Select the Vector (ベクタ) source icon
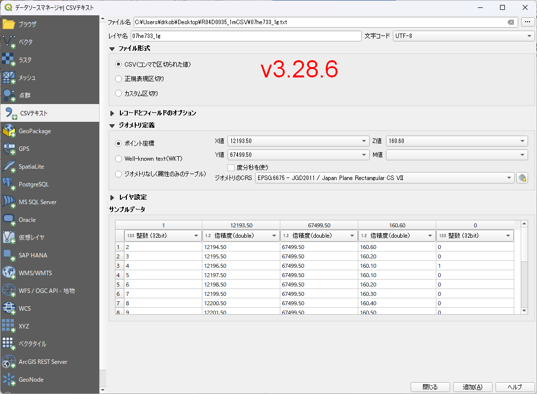 click(x=9, y=42)
